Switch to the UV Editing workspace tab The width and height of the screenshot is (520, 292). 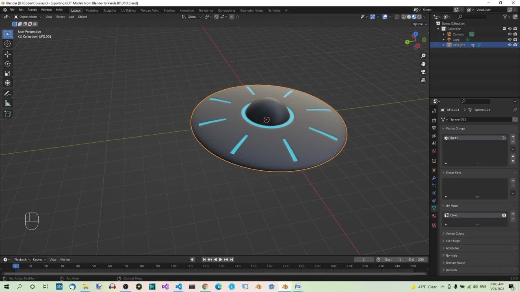coord(128,11)
